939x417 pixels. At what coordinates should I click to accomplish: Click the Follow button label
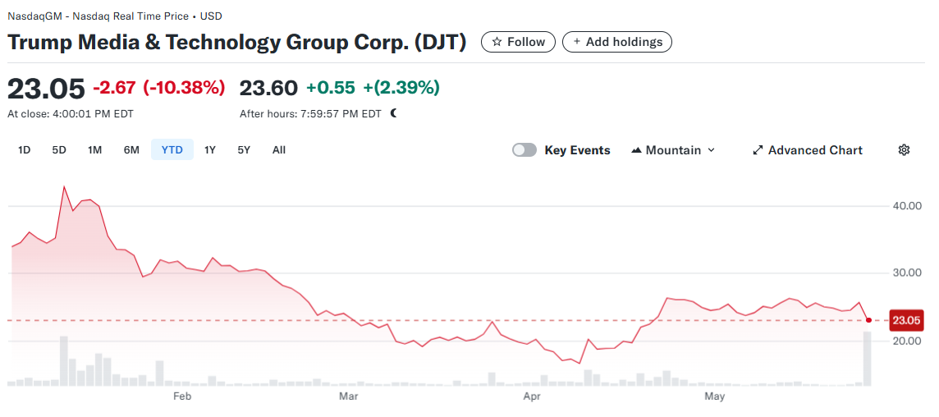click(x=526, y=42)
